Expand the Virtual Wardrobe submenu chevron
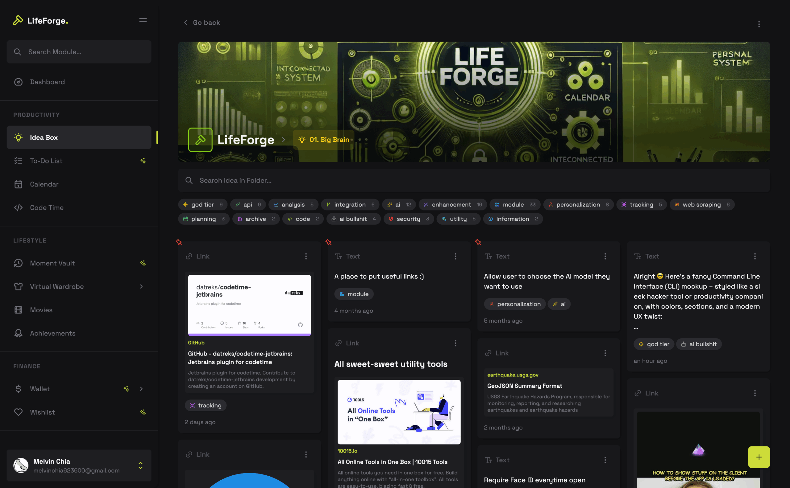 pyautogui.click(x=141, y=287)
